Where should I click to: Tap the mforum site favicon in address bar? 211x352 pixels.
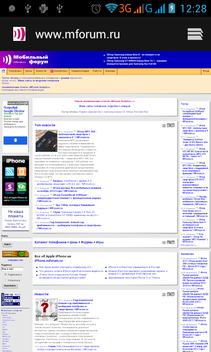[x=19, y=34]
